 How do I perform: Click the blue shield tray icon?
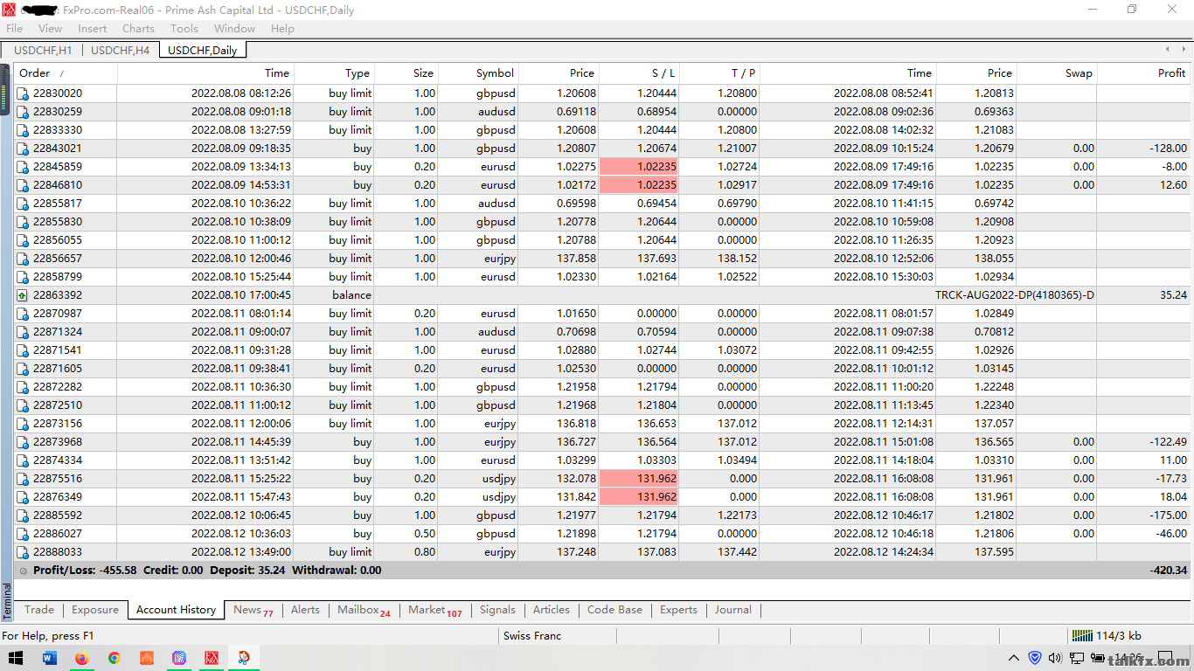[1035, 658]
